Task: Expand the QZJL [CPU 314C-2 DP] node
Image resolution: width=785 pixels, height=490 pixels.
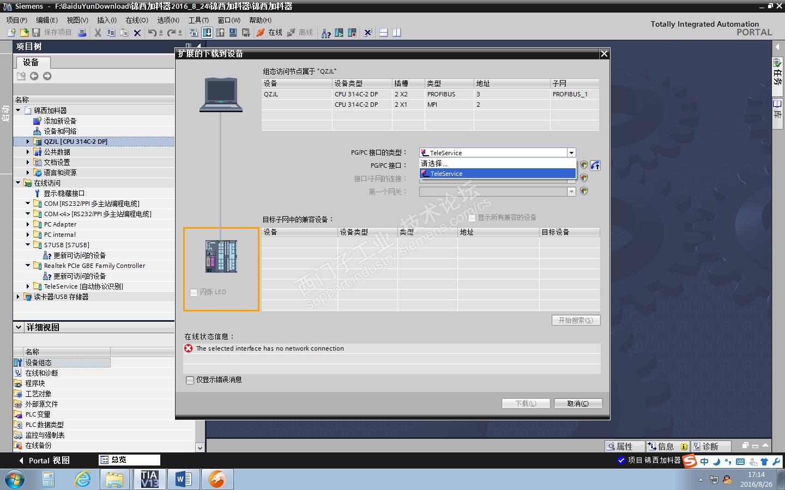Action: (x=28, y=142)
